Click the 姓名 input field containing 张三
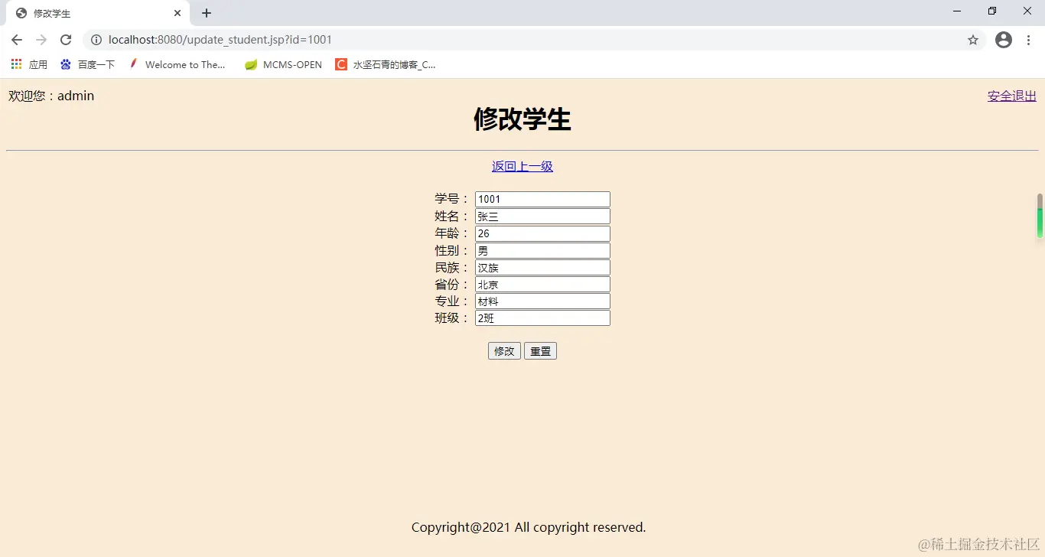 point(542,216)
